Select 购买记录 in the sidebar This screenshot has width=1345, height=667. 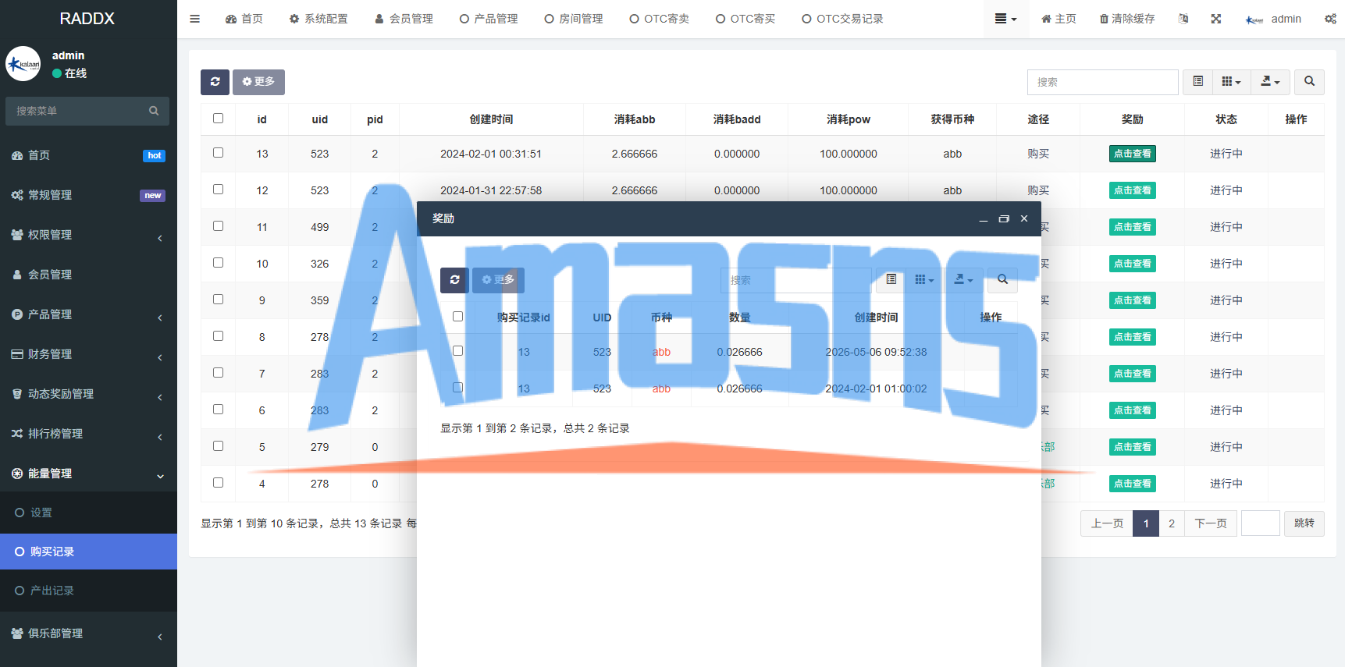click(88, 552)
